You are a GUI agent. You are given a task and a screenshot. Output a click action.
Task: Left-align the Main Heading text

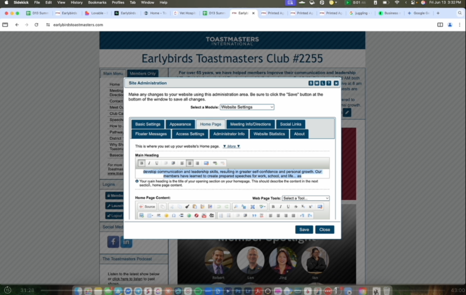click(182, 163)
